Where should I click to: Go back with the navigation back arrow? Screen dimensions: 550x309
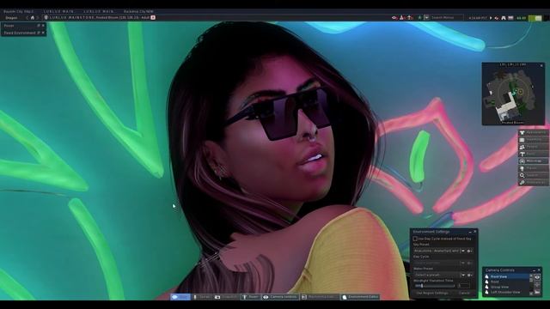tap(27, 17)
